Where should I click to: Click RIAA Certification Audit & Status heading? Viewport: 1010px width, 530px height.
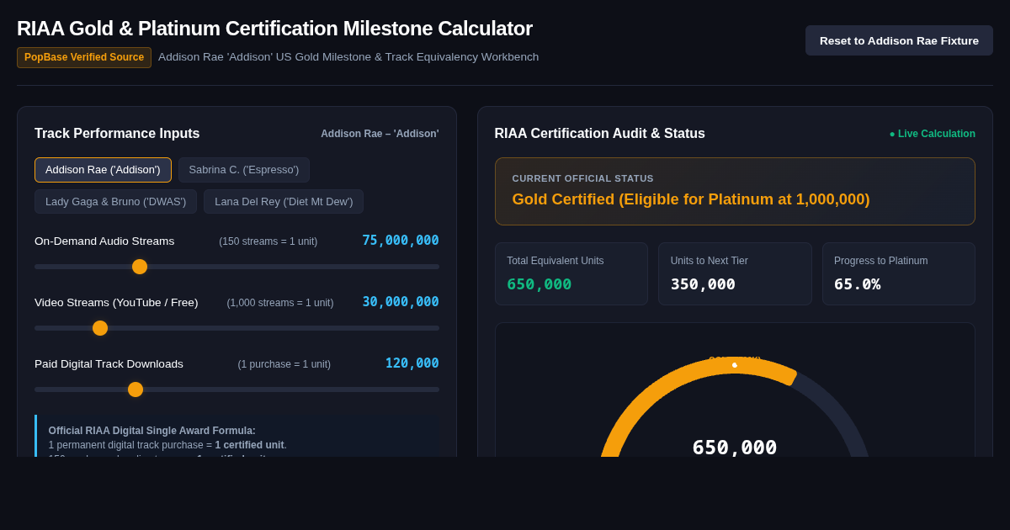[x=600, y=134]
